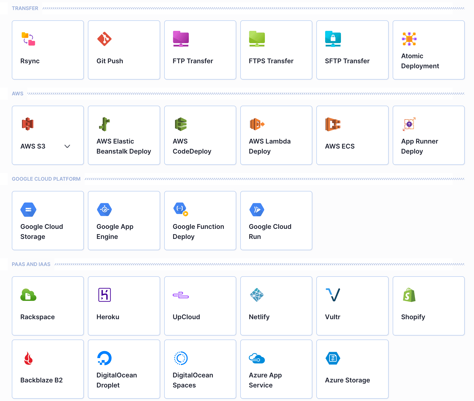The height and width of the screenshot is (401, 474).
Task: Expand the AWS S3 dropdown chevron
Action: point(67,146)
